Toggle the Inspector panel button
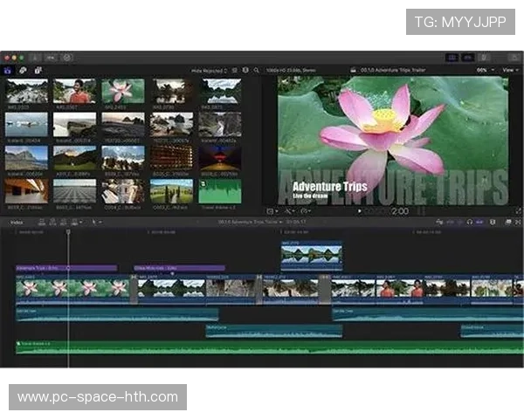This screenshot has width=524, height=419. 484,58
